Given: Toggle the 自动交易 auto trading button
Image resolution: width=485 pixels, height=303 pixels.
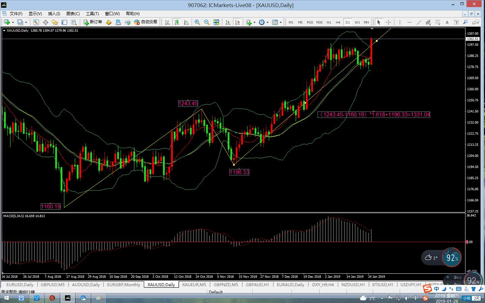Looking at the screenshot, I should [145, 22].
